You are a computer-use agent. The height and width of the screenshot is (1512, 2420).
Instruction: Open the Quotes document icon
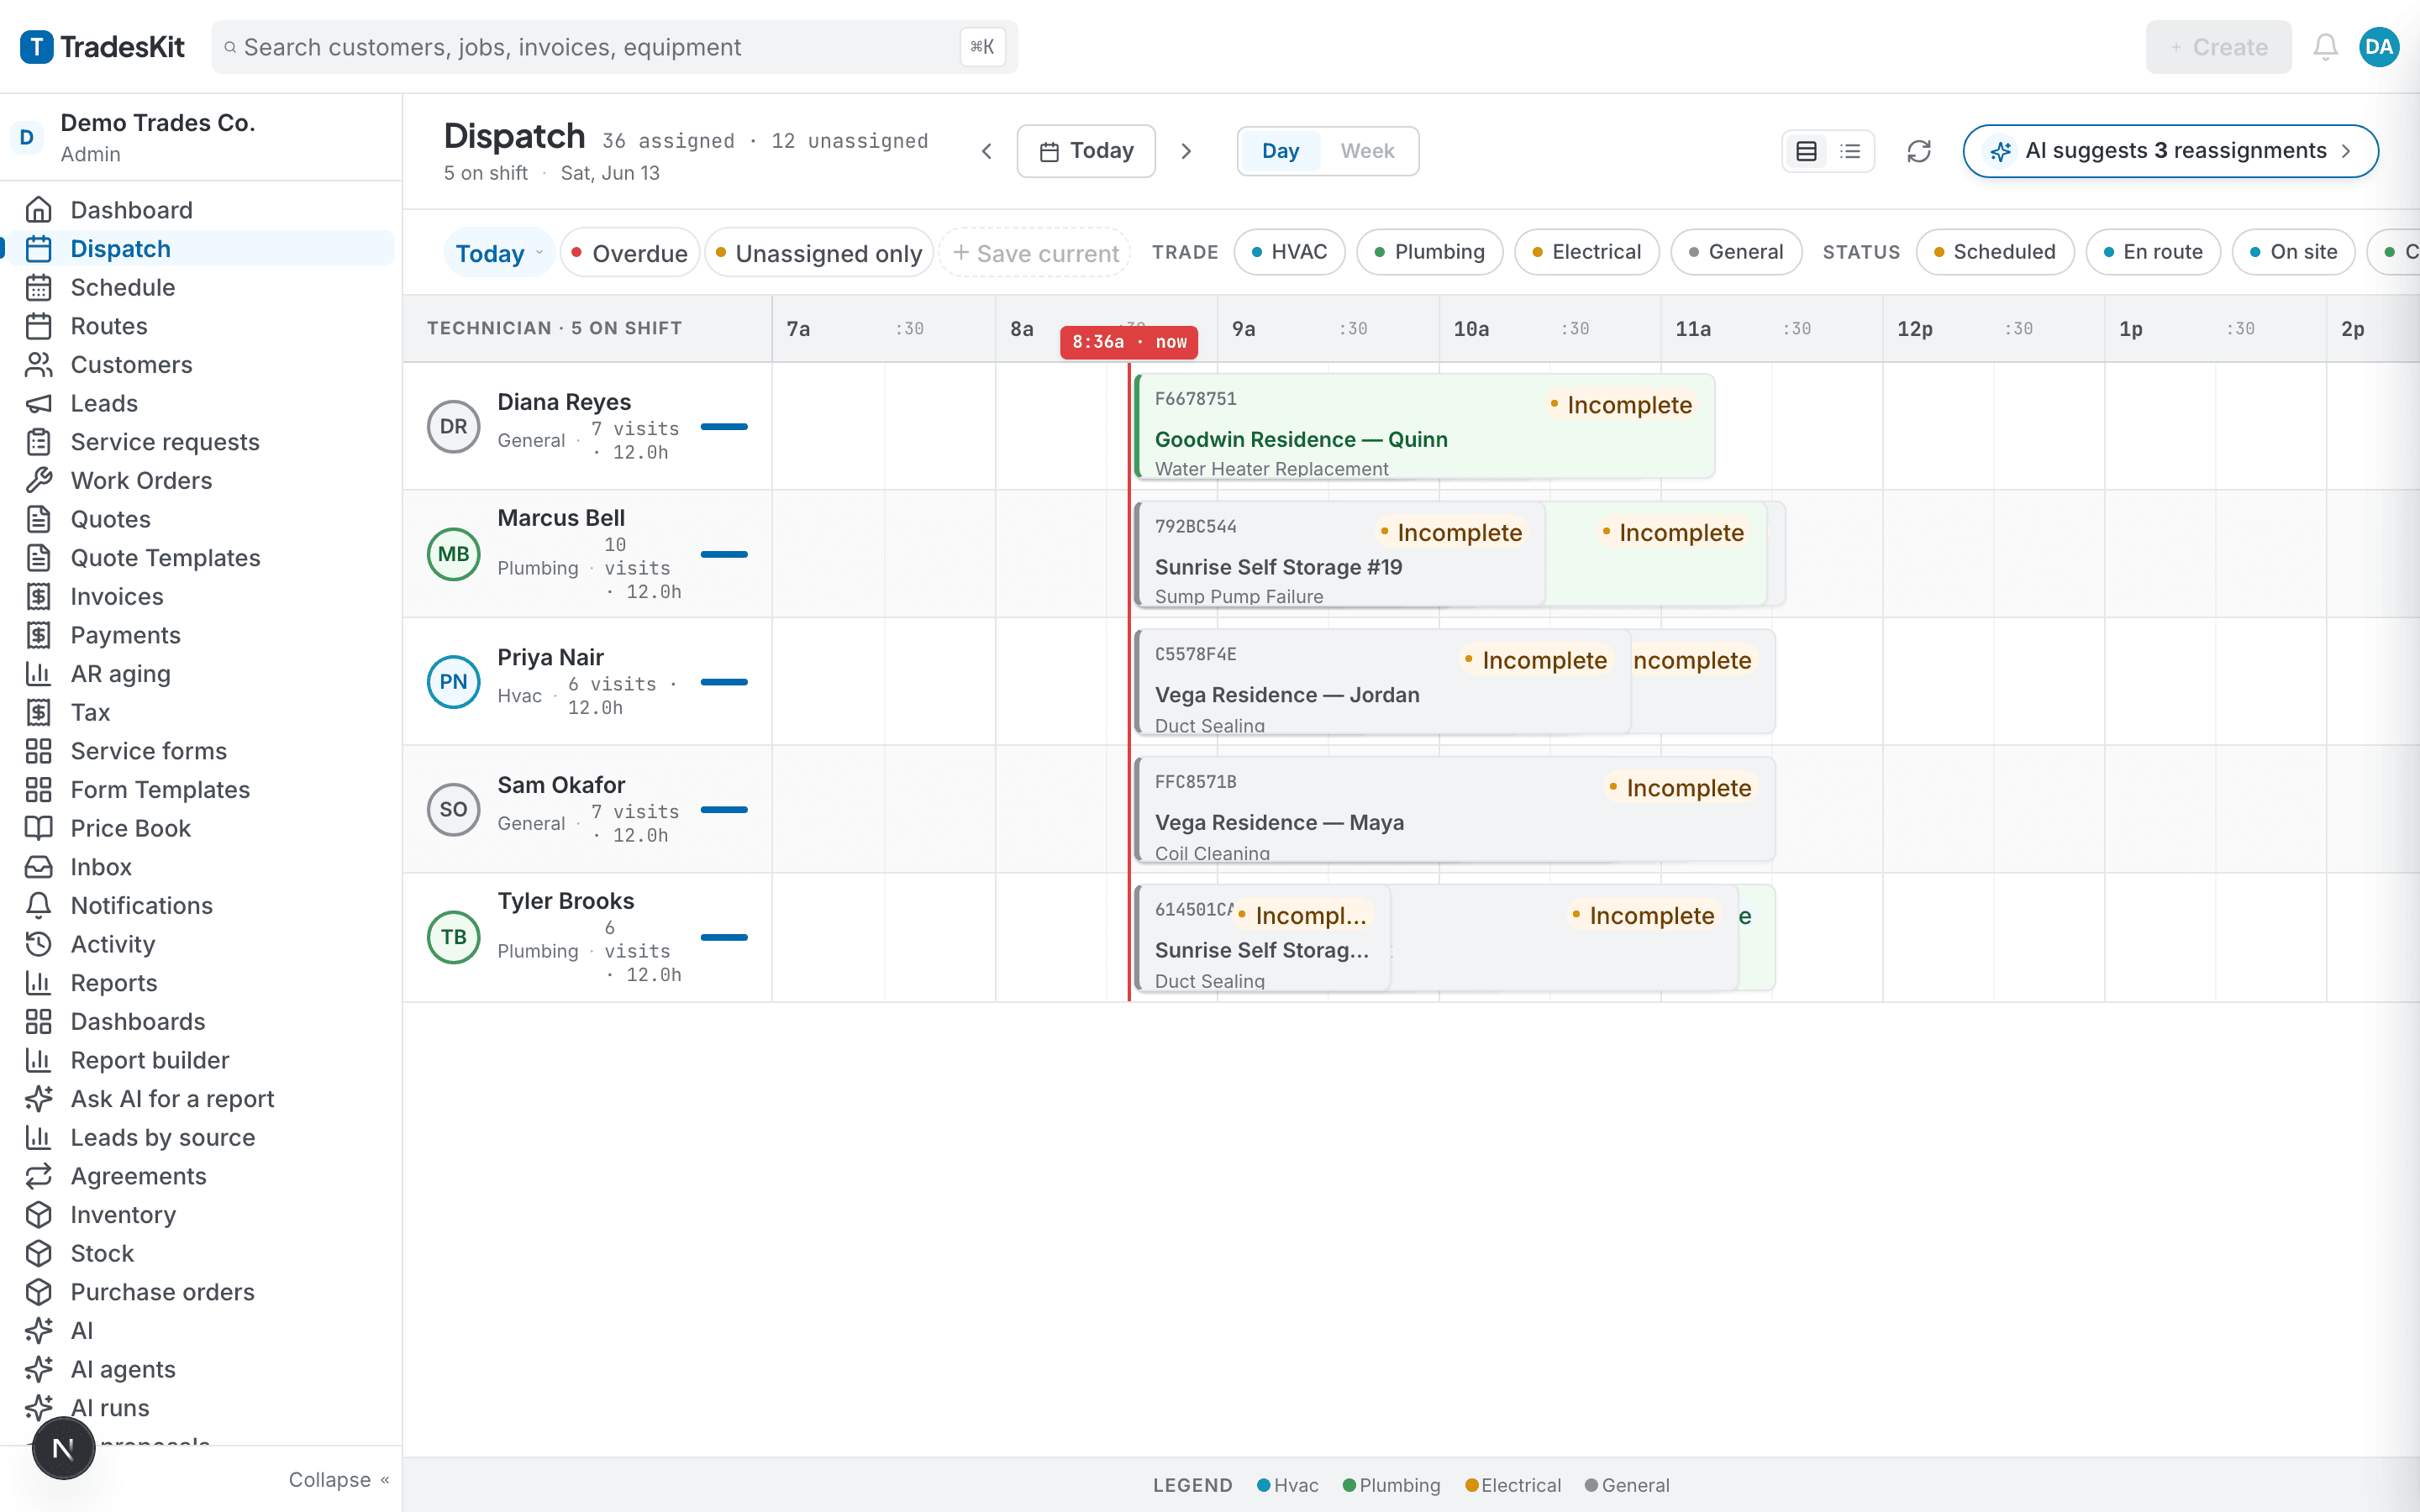tap(38, 520)
